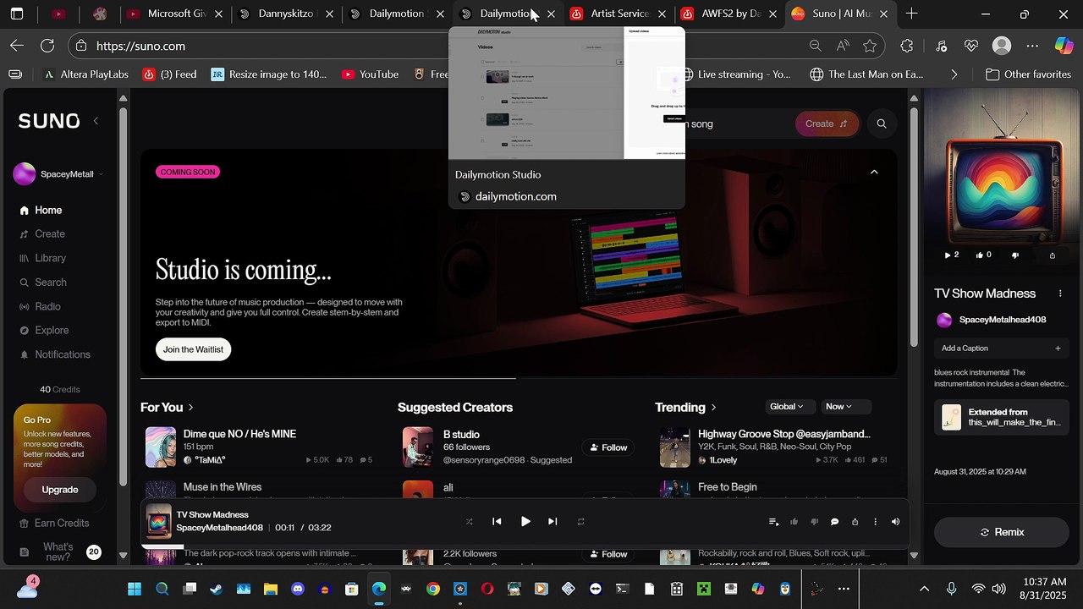
Task: Like the song in player bar
Action: tap(794, 522)
